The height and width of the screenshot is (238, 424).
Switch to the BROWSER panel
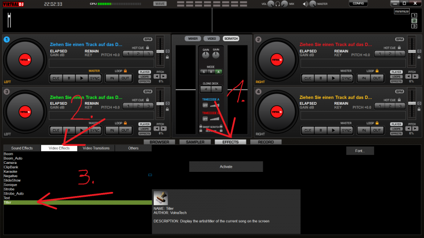[x=159, y=142]
